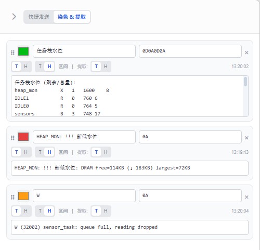Screen dimensions: 260x250
Task: Click the IDLE1 row in extracted output
Action: (56, 98)
